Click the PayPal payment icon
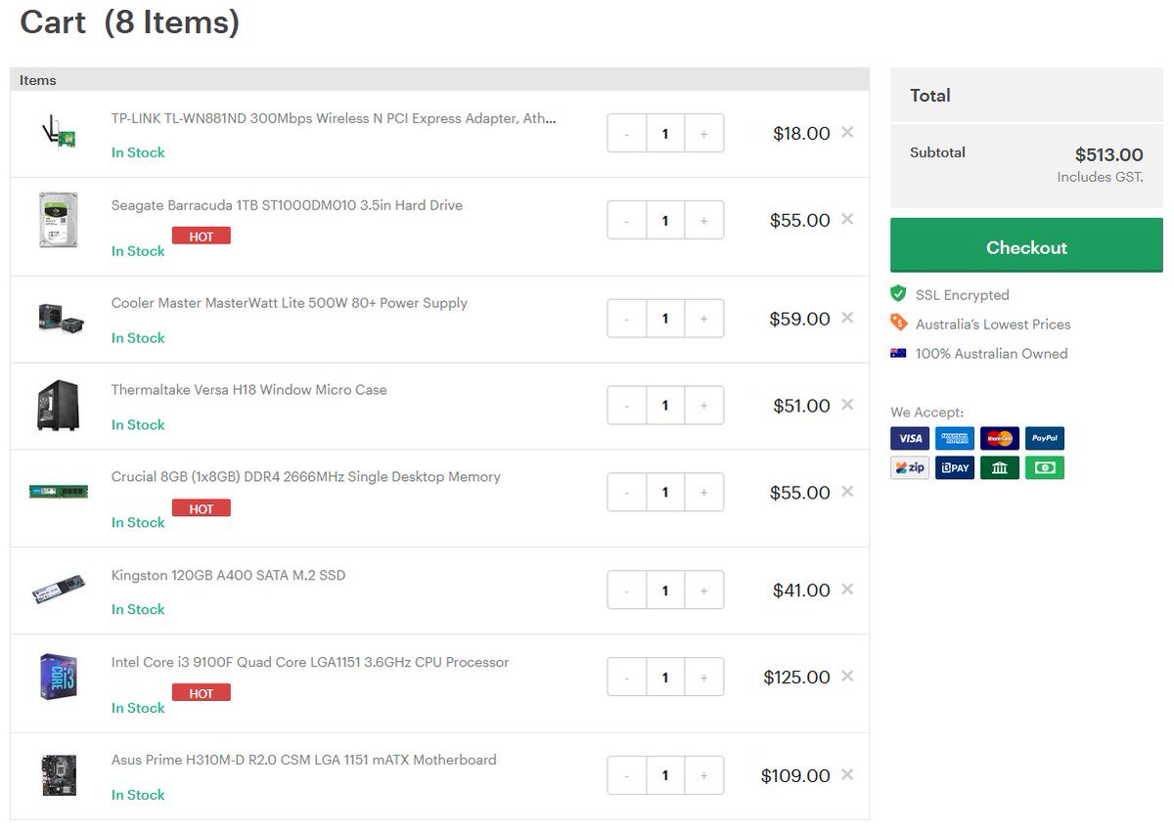 (x=1045, y=438)
